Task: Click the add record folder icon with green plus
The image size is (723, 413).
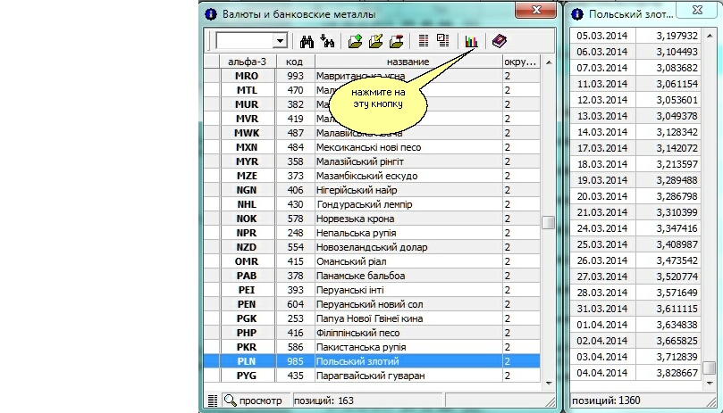Action: 355,41
